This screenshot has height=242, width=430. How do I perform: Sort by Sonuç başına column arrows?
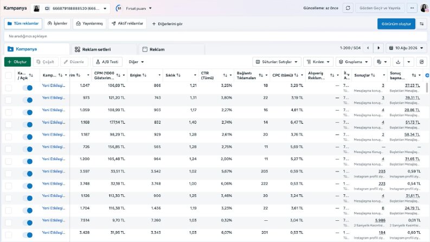click(414, 75)
